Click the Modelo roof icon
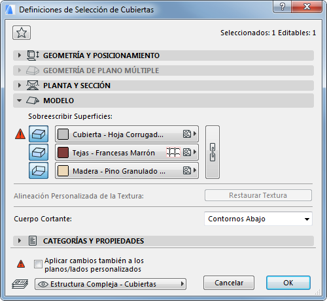327x301 pixels. pyautogui.click(x=33, y=101)
